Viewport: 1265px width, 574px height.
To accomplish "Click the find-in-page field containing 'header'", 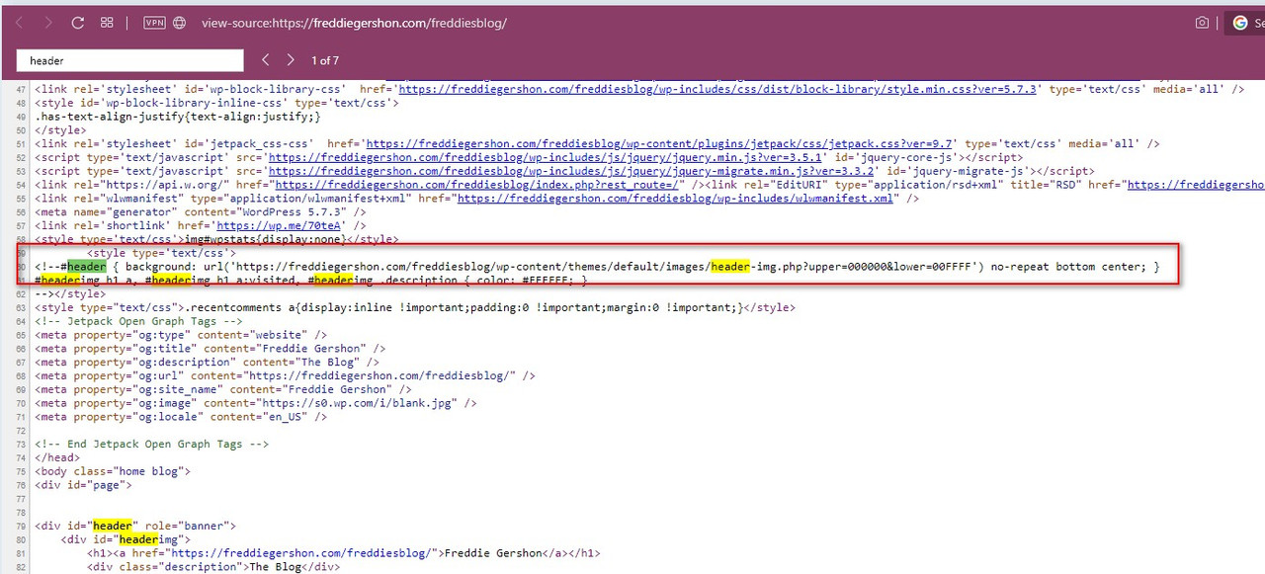I will (129, 60).
